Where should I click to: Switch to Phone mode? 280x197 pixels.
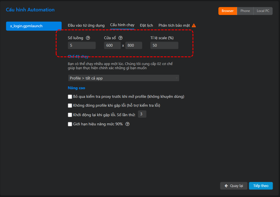245,11
